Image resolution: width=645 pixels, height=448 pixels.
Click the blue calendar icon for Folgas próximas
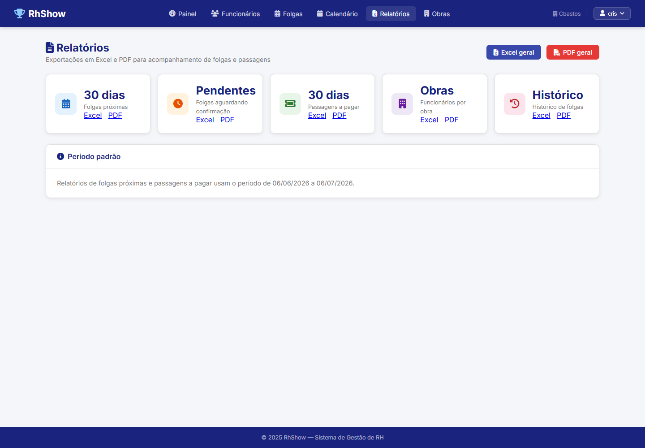pyautogui.click(x=66, y=104)
